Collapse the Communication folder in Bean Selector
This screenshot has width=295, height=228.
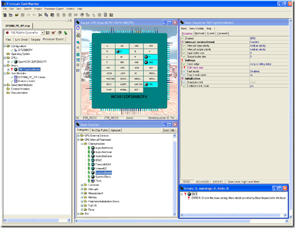(x=82, y=144)
